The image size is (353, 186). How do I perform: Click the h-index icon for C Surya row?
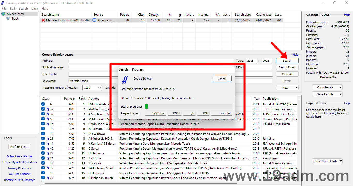48,149
